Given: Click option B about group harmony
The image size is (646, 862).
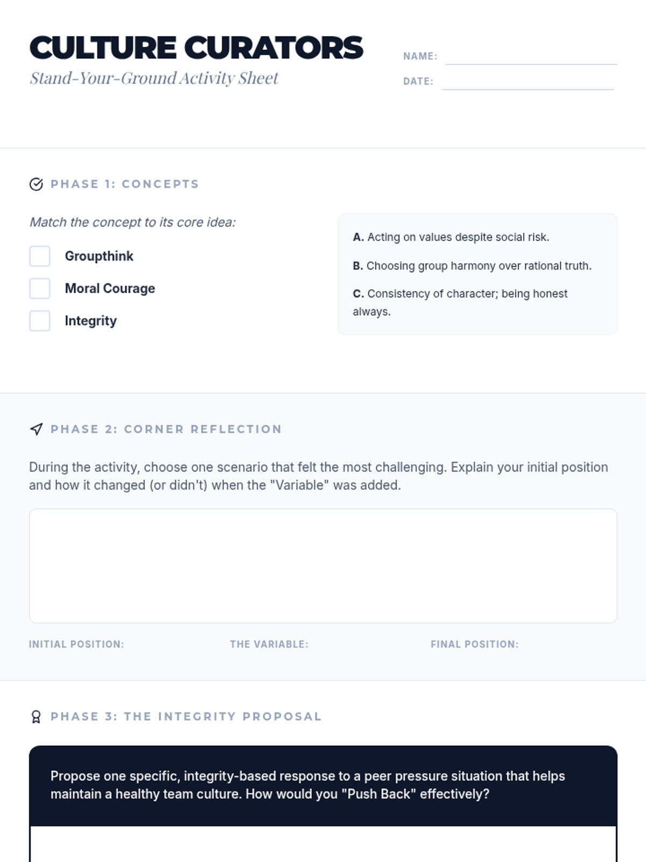Looking at the screenshot, I should 472,266.
